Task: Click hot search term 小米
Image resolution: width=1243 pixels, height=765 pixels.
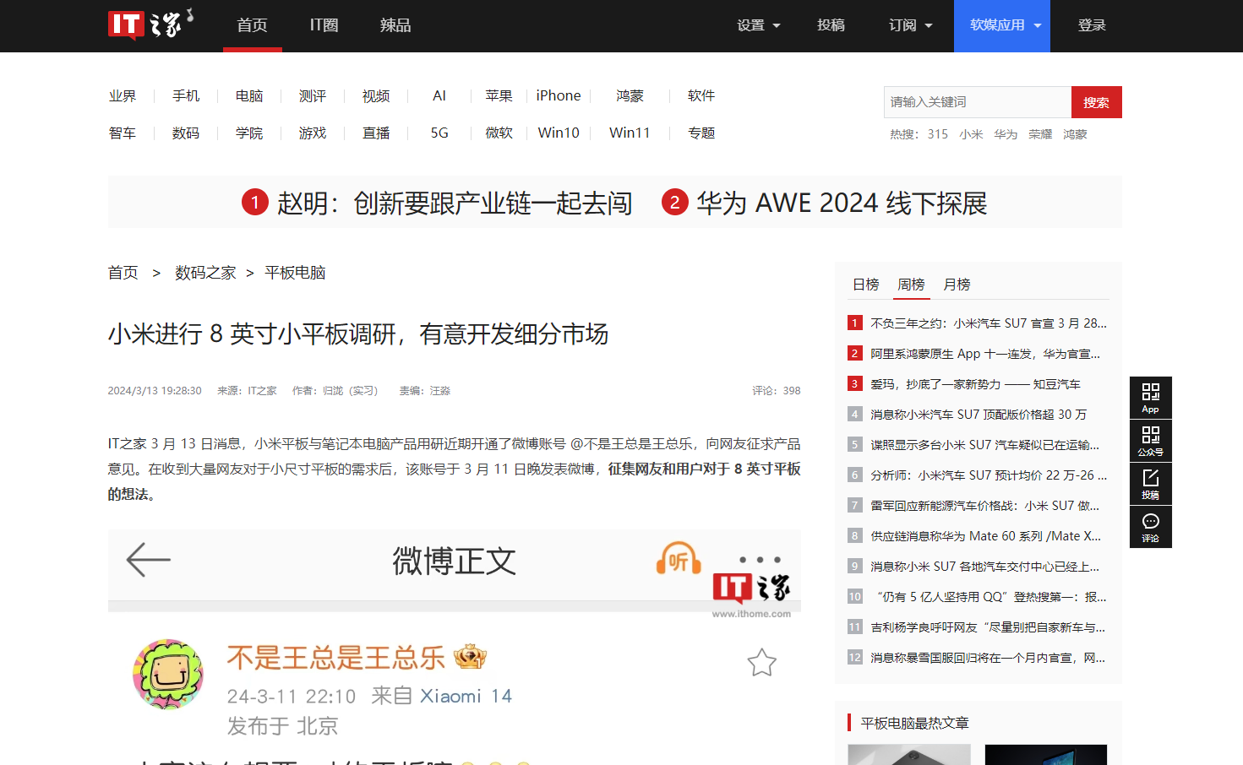Action: point(971,134)
